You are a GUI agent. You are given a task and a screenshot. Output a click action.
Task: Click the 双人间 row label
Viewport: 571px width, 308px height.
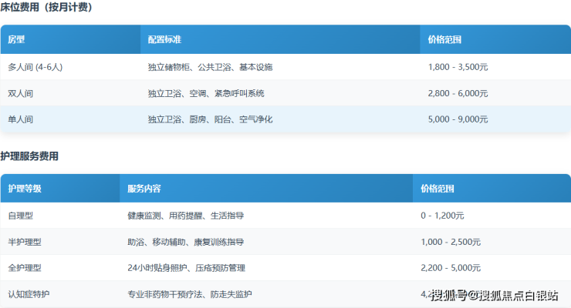point(21,93)
